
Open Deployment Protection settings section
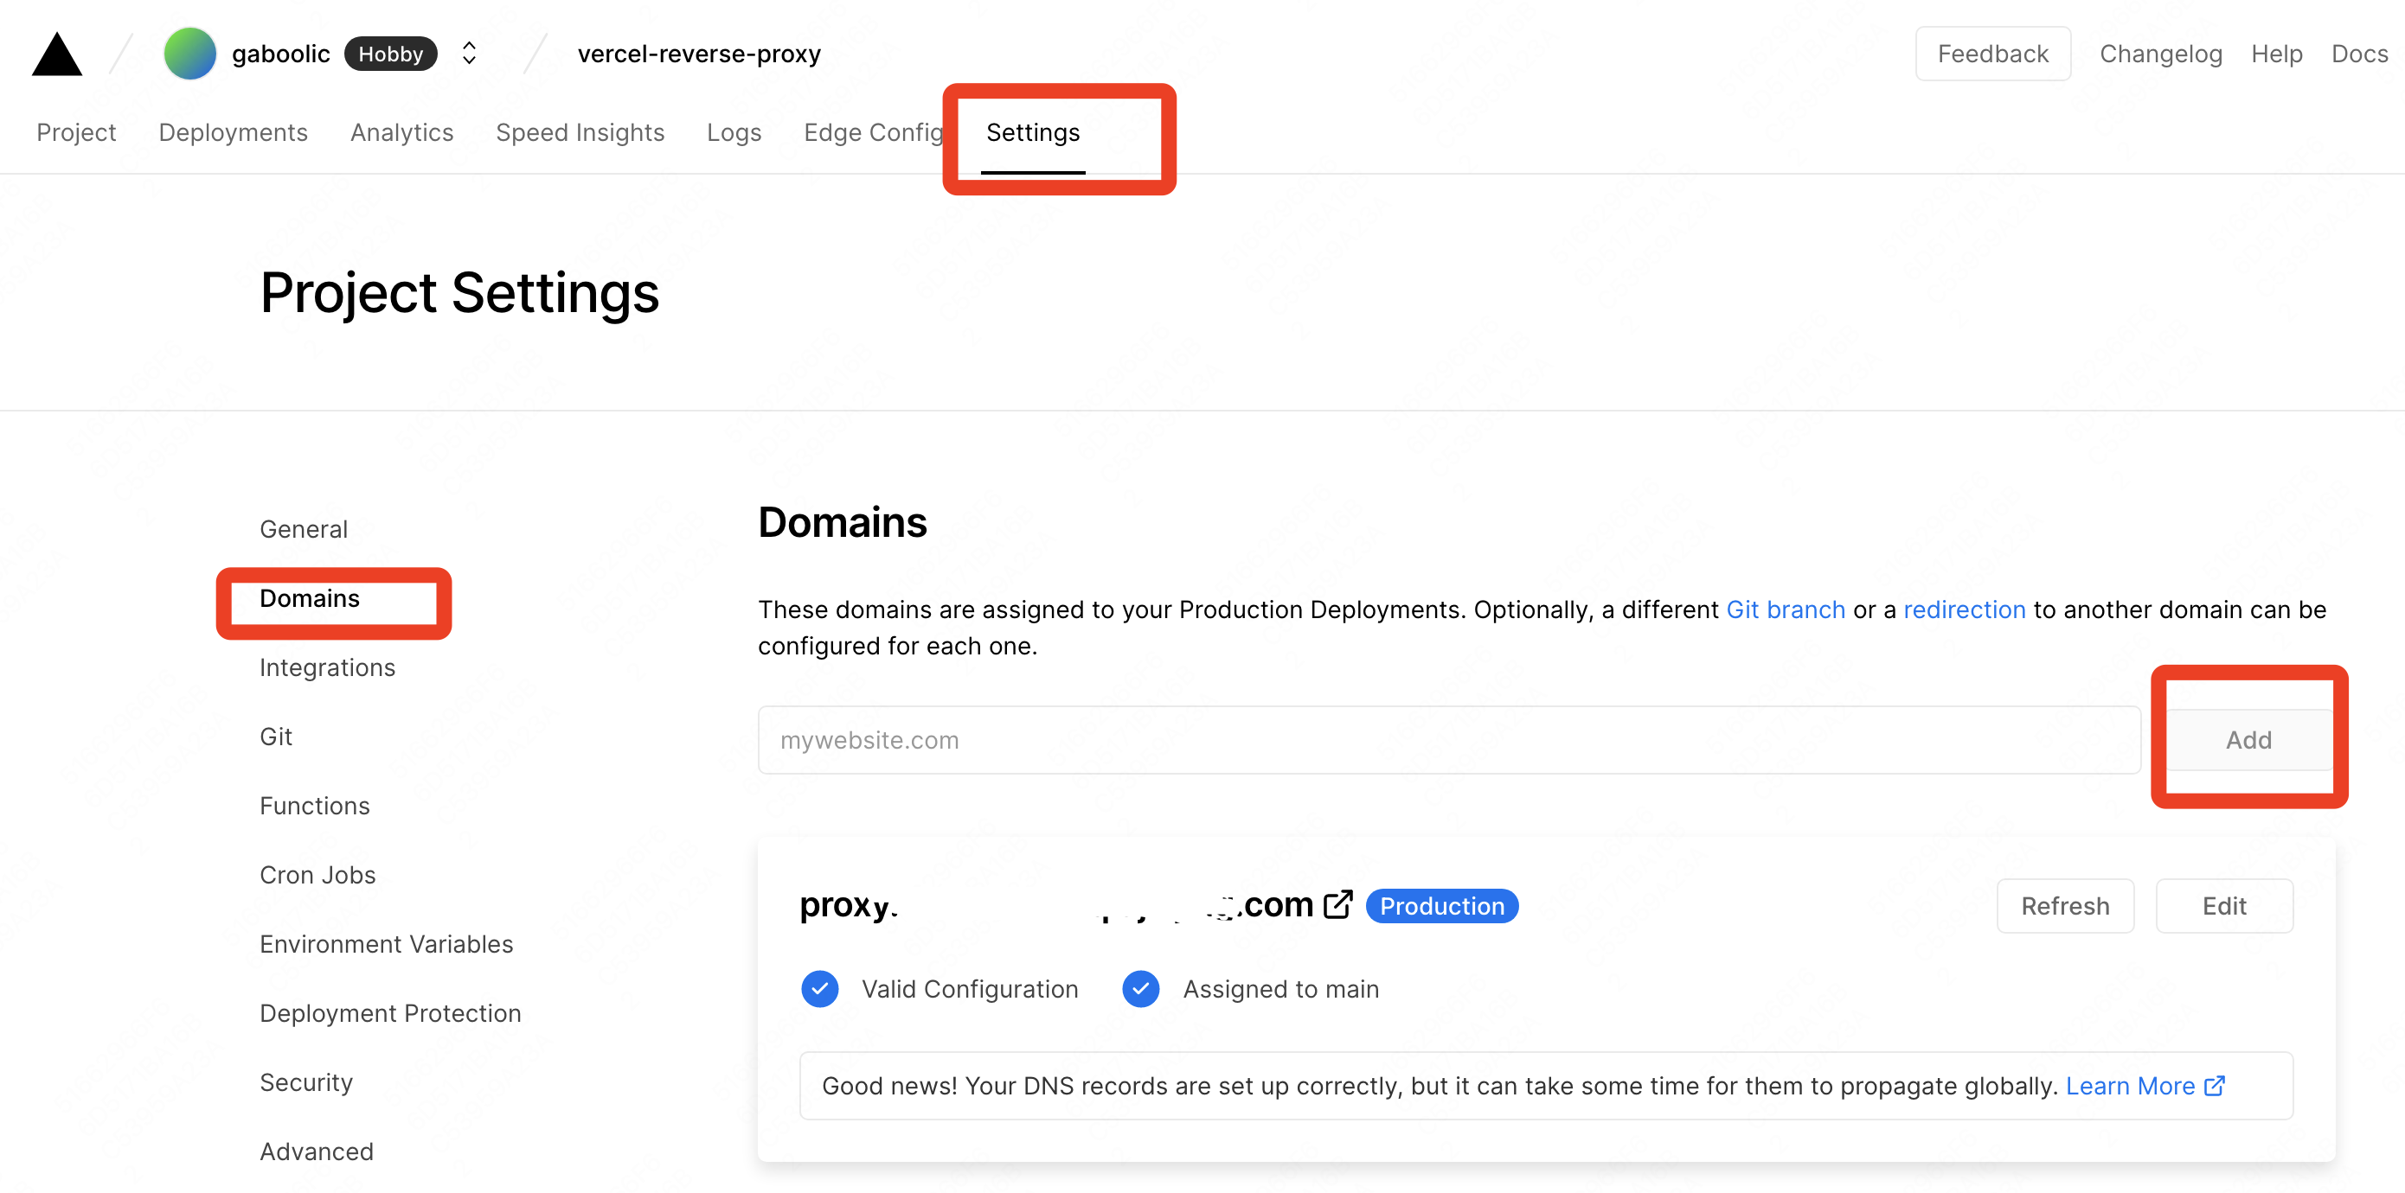tap(389, 1013)
